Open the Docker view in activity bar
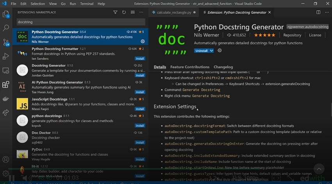332x184 pixels. pyautogui.click(x=6, y=99)
